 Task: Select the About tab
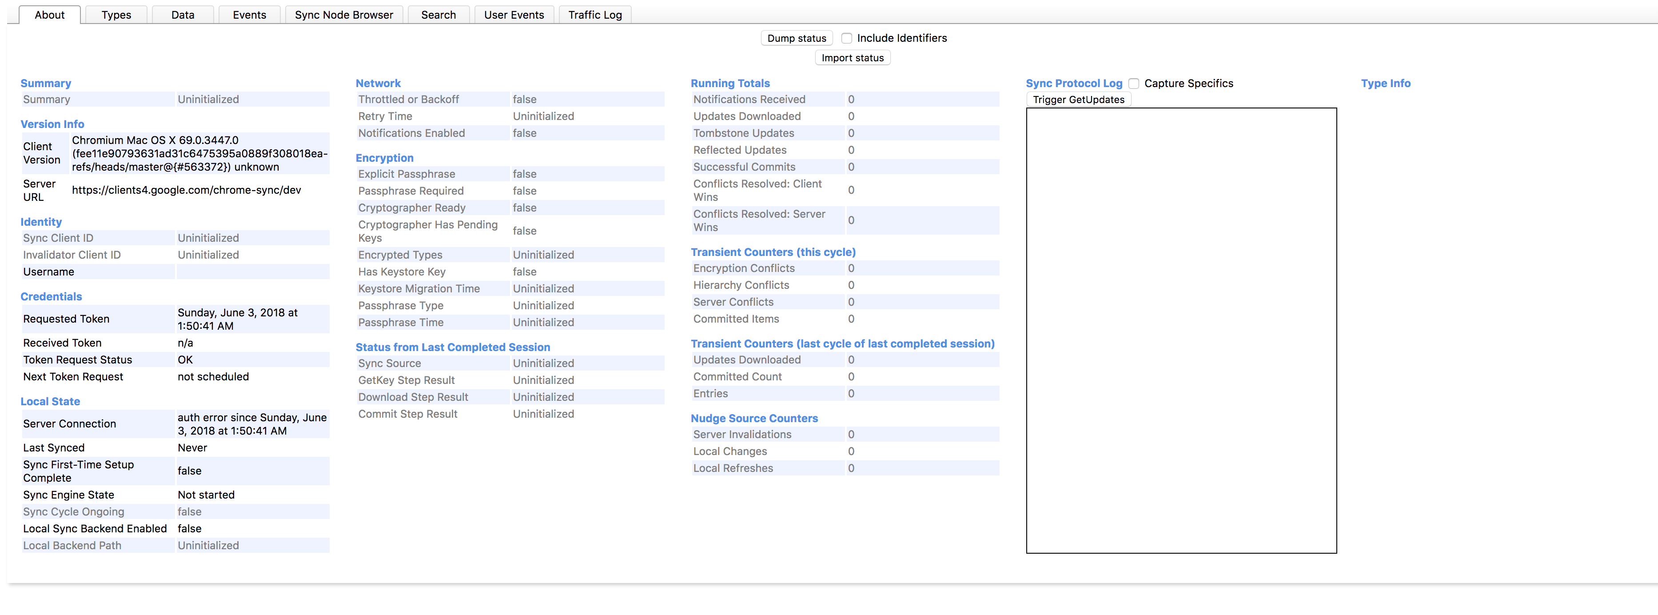tap(50, 15)
